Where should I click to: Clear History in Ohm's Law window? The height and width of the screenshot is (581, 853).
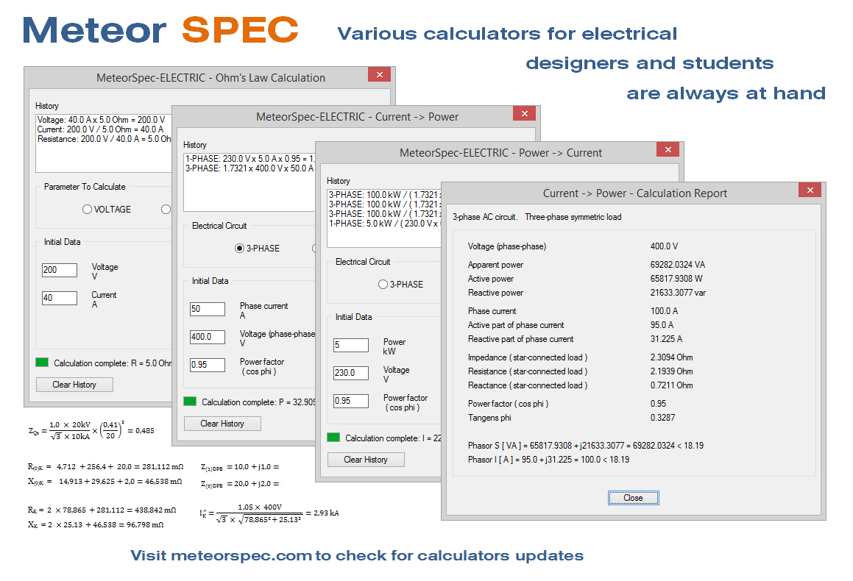click(x=74, y=384)
